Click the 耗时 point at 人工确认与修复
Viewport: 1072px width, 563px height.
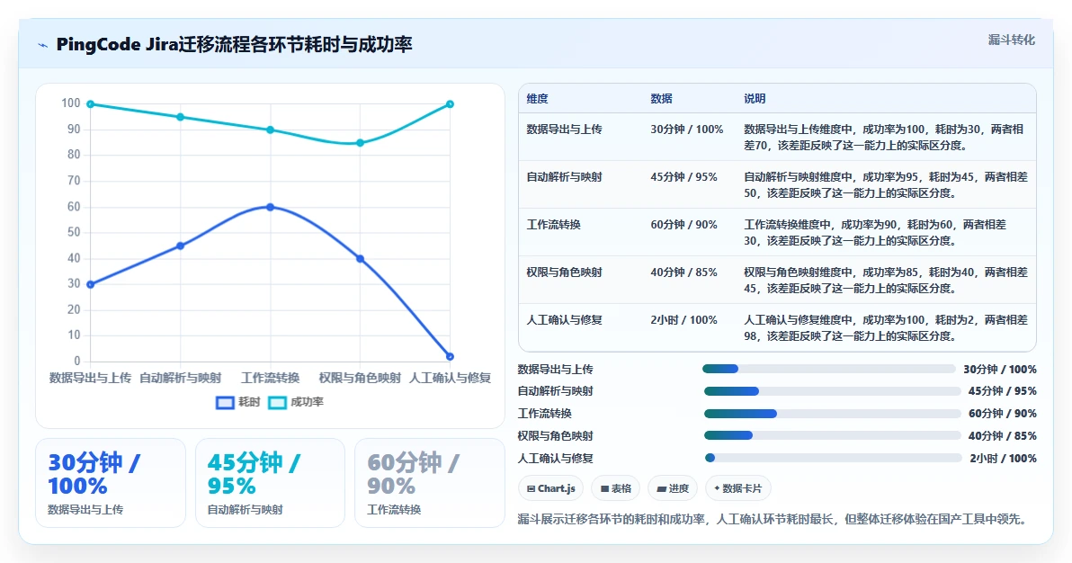pos(450,356)
